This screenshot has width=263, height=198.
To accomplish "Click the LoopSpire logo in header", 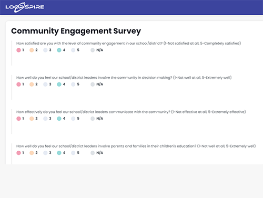I will pyautogui.click(x=25, y=7).
